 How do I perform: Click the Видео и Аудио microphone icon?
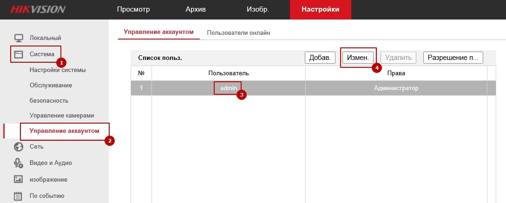click(19, 163)
